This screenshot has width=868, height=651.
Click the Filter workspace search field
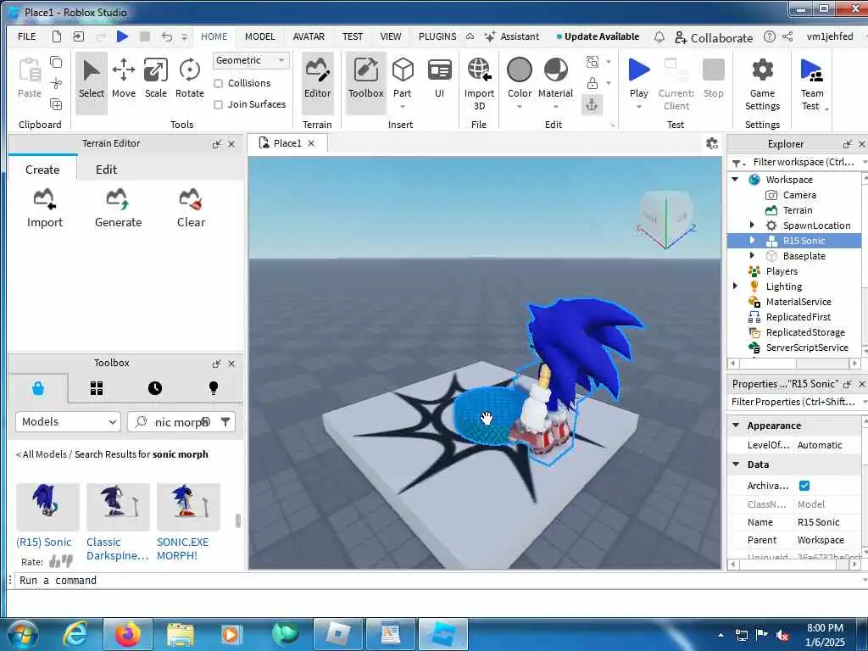(803, 162)
